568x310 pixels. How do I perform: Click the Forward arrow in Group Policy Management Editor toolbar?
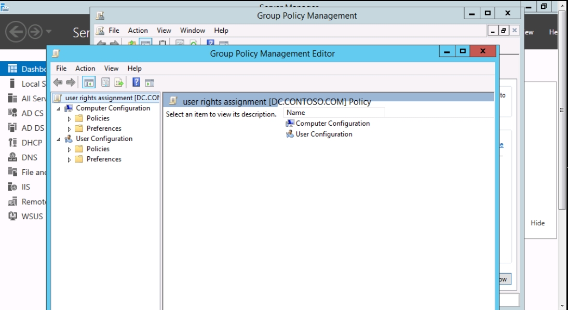point(71,83)
